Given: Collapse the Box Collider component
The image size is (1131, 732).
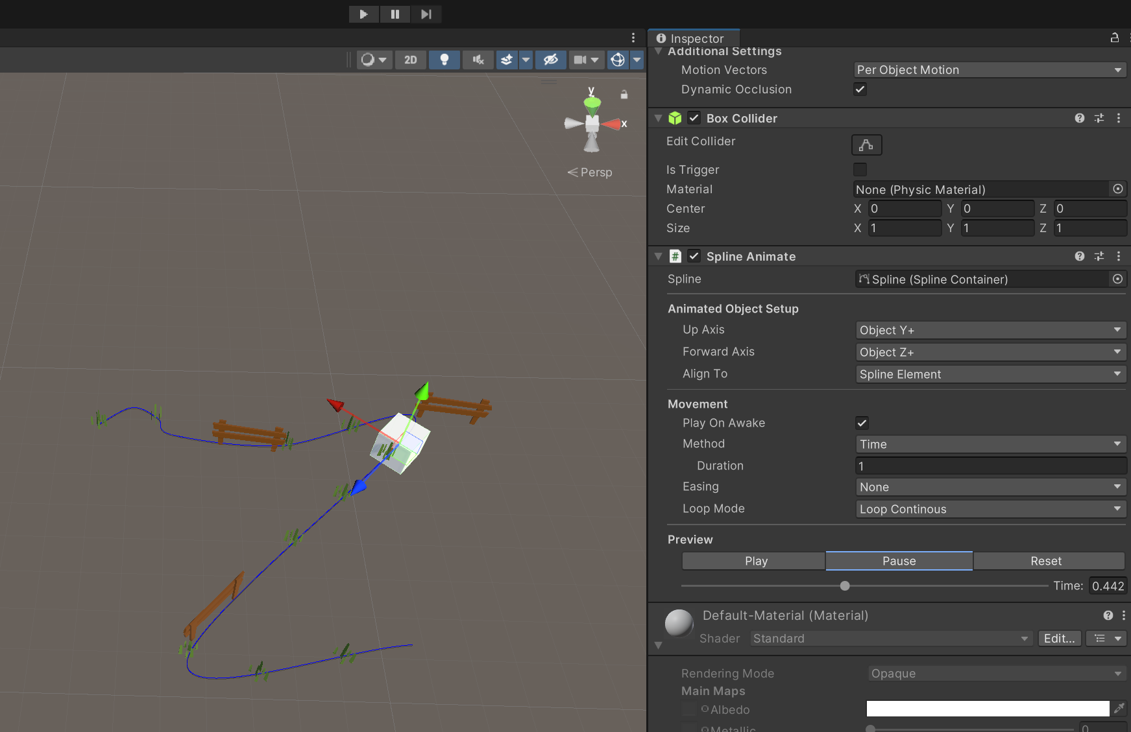Looking at the screenshot, I should [658, 119].
